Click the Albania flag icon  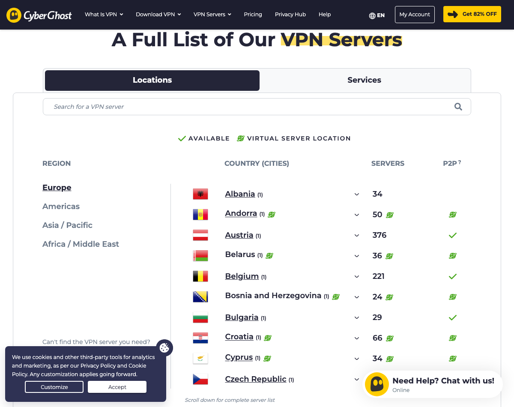click(200, 194)
